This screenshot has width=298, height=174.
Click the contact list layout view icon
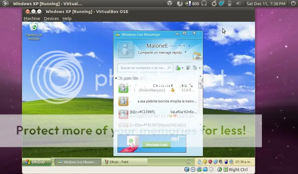coord(188,68)
